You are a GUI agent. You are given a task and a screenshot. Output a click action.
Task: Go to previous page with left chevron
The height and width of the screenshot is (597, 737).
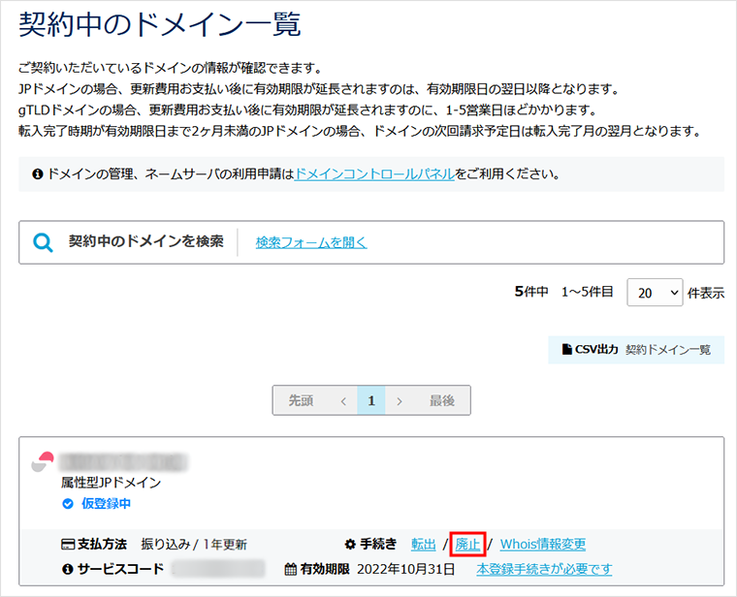pyautogui.click(x=342, y=400)
